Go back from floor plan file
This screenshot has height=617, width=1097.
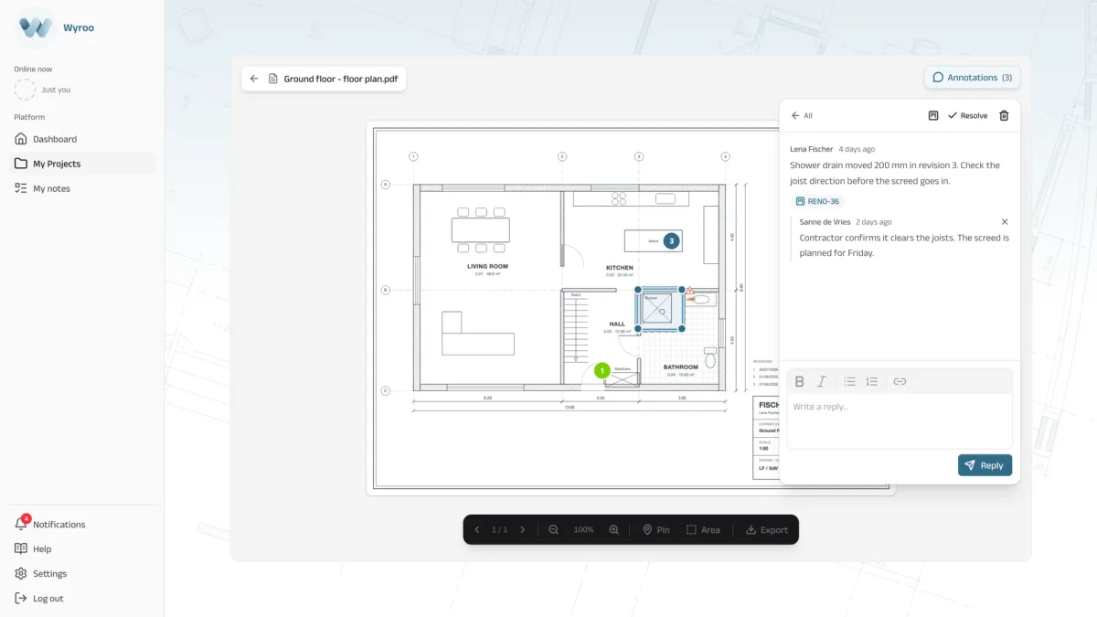coord(254,79)
